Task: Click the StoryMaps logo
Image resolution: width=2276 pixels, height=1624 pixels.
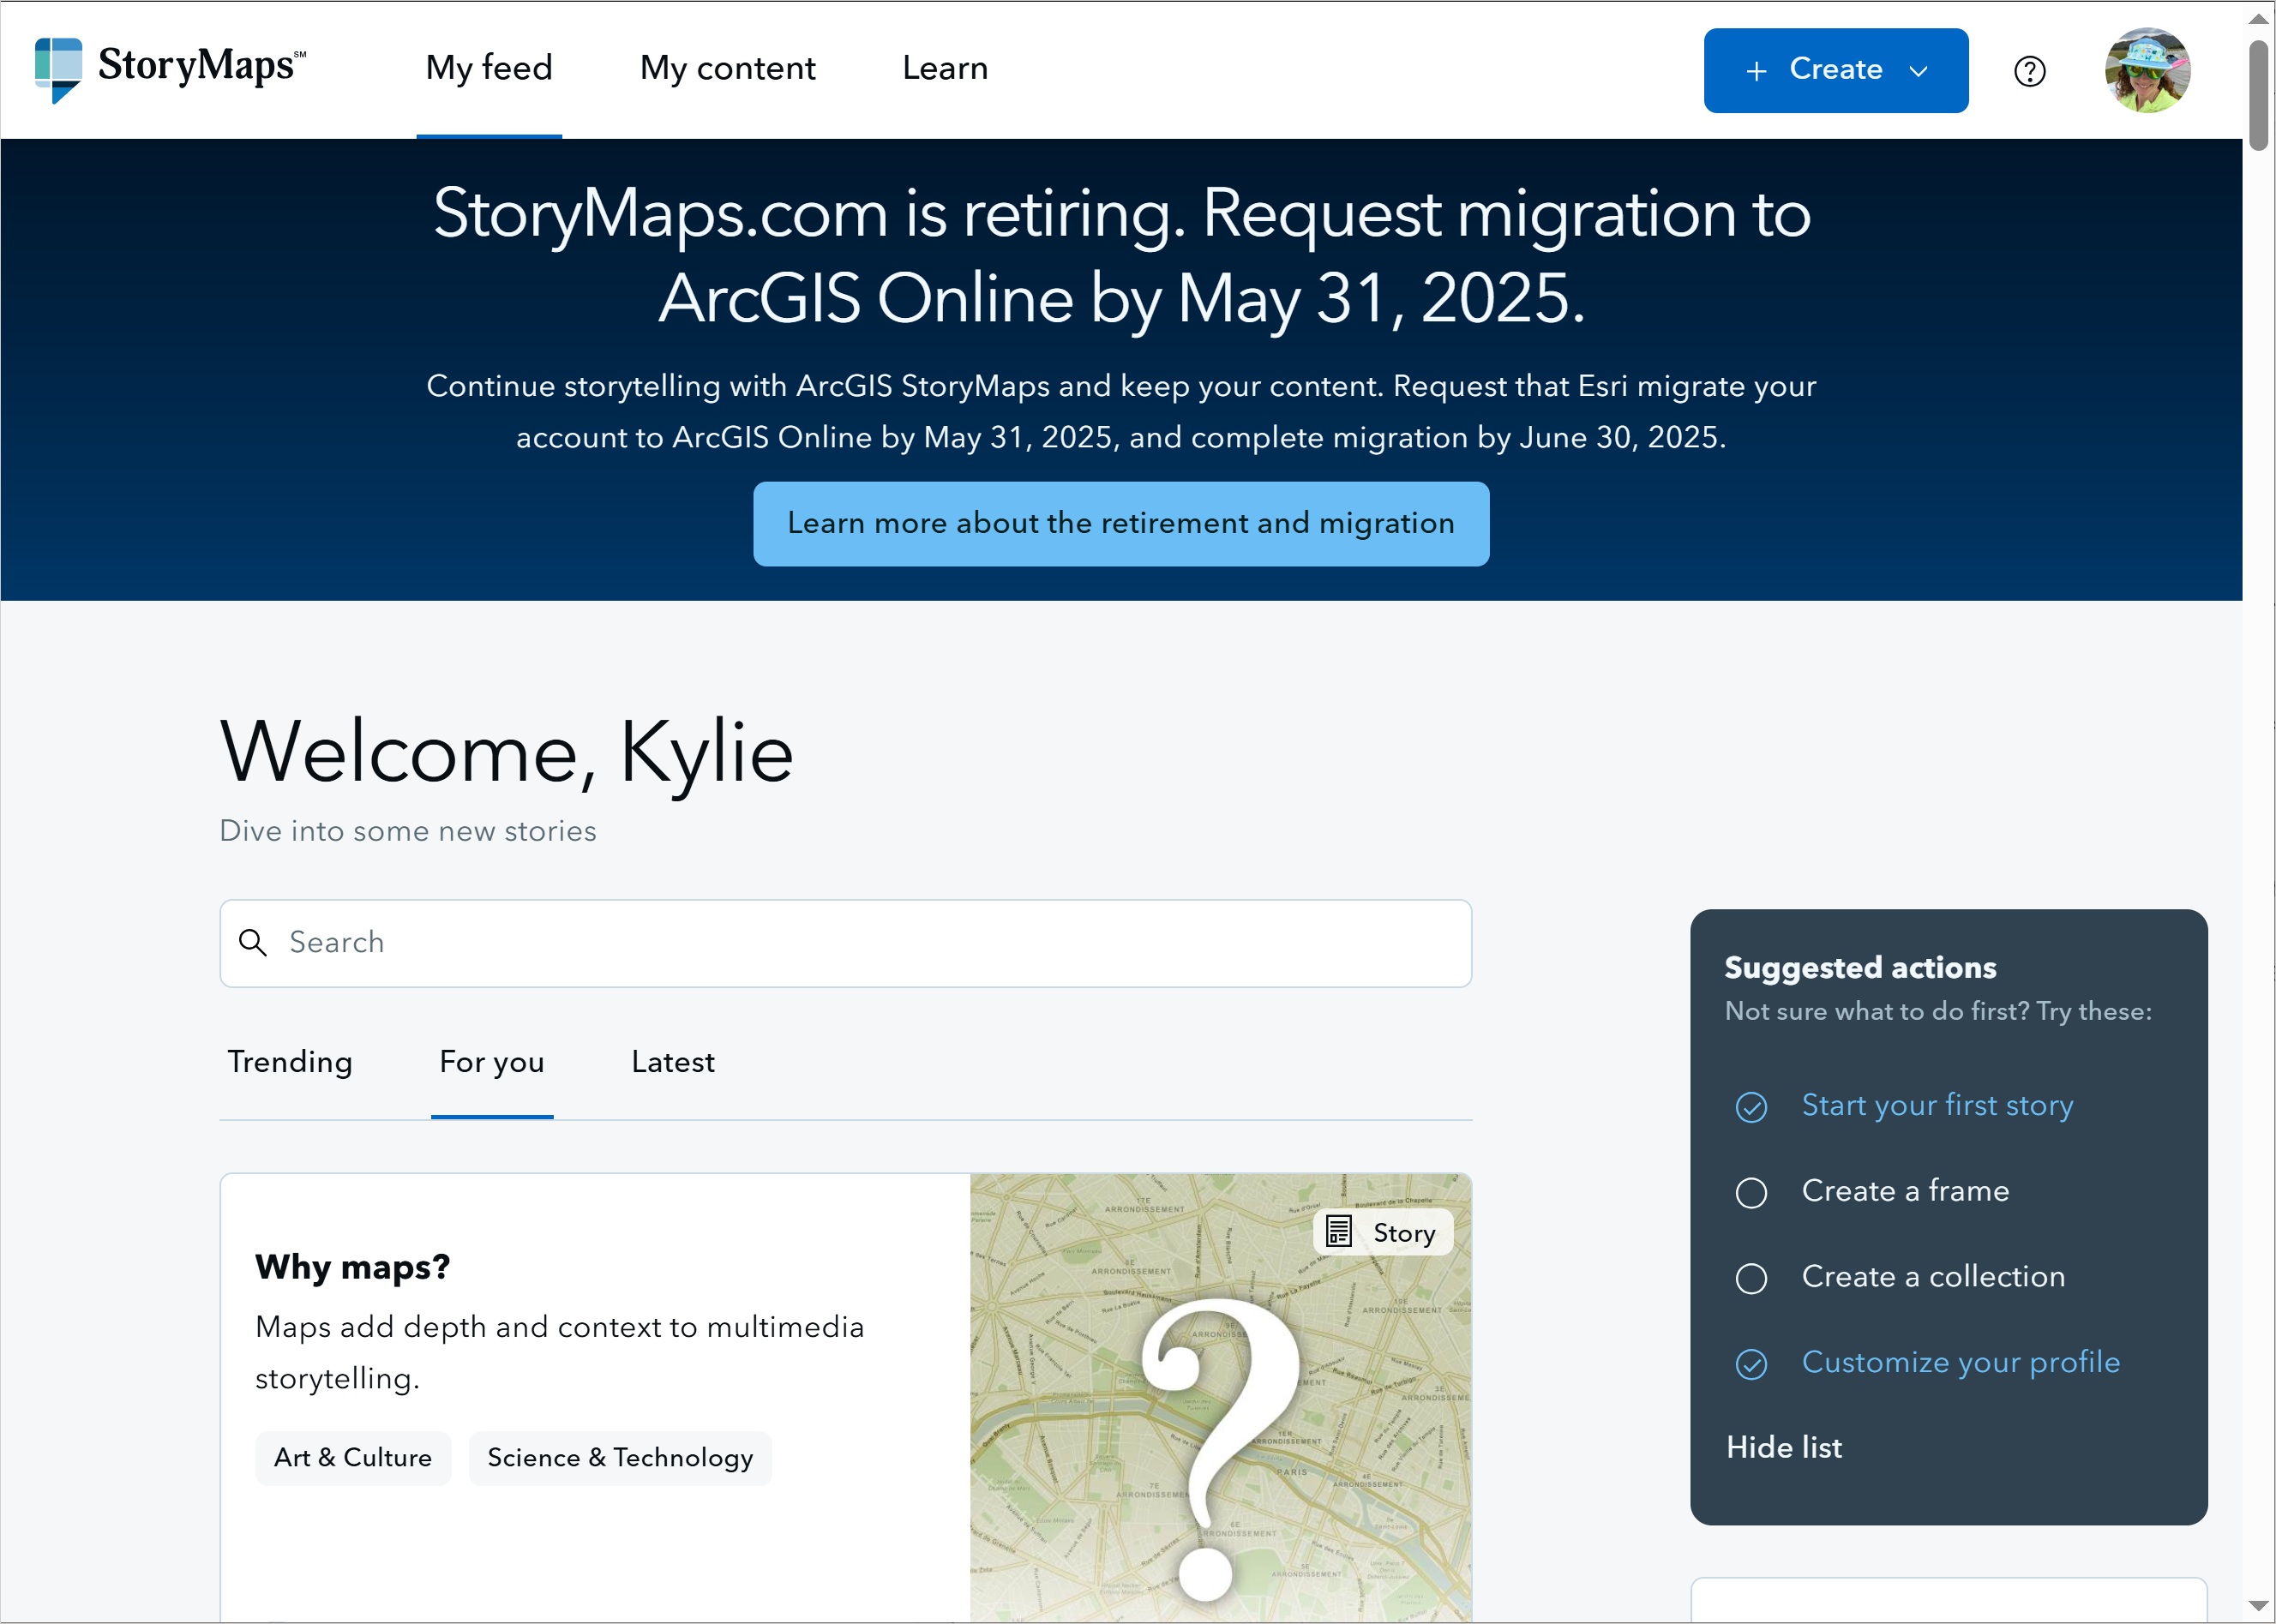Action: (170, 69)
